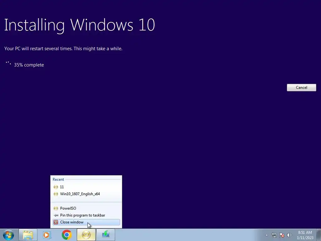321x241 pixels.
Task: Open the Windows Start menu orb
Action: point(8,235)
